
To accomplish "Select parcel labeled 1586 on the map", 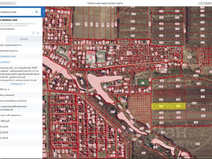I will click(189, 57).
